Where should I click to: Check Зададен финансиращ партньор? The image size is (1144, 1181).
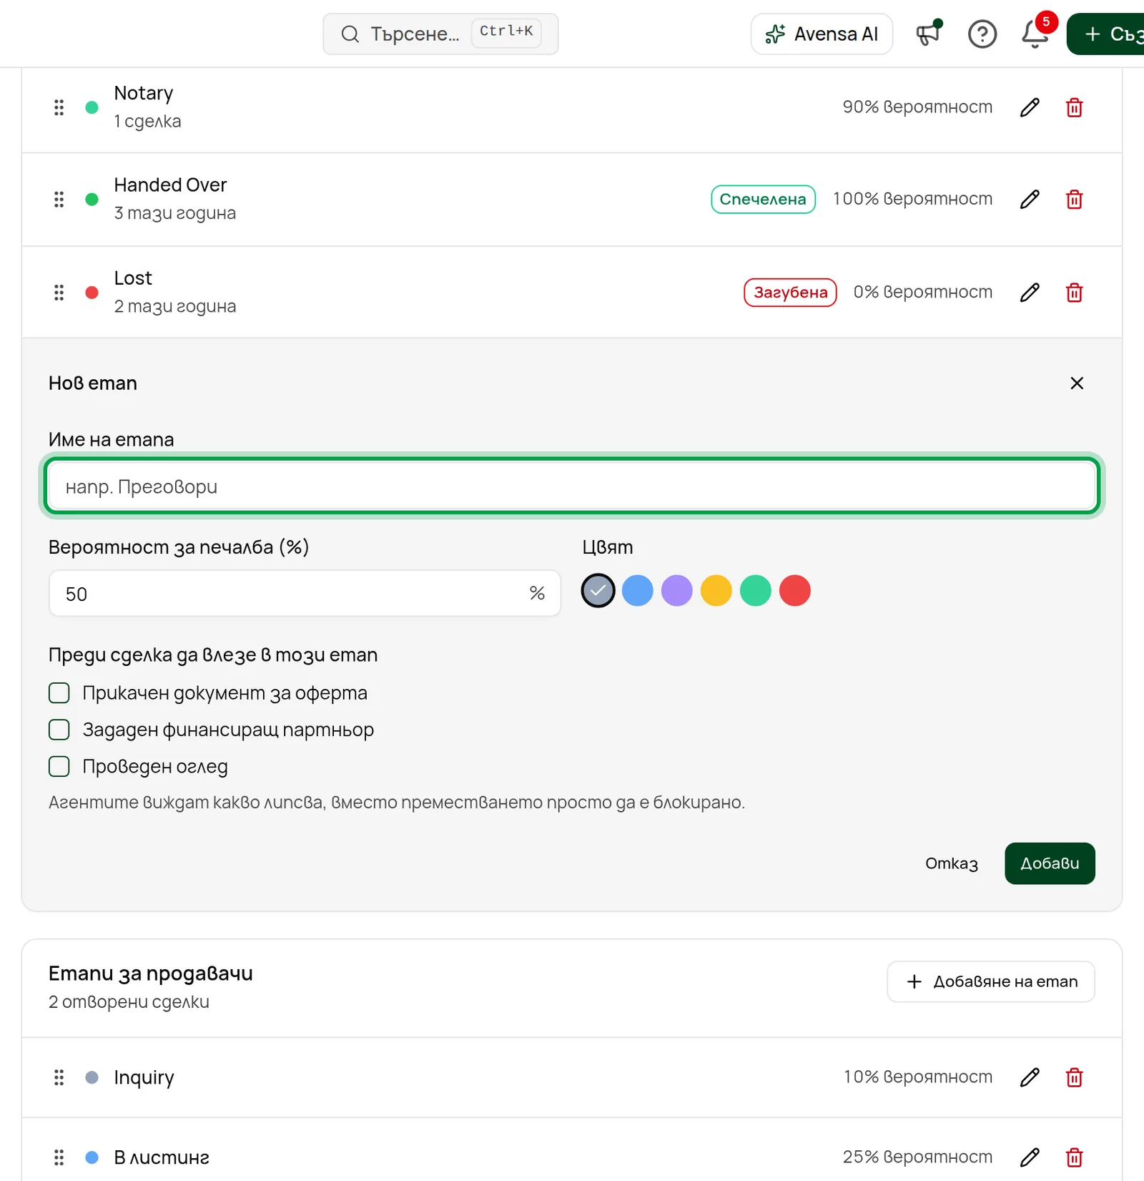point(59,729)
